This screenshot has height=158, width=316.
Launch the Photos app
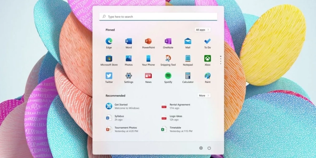(x=129, y=60)
